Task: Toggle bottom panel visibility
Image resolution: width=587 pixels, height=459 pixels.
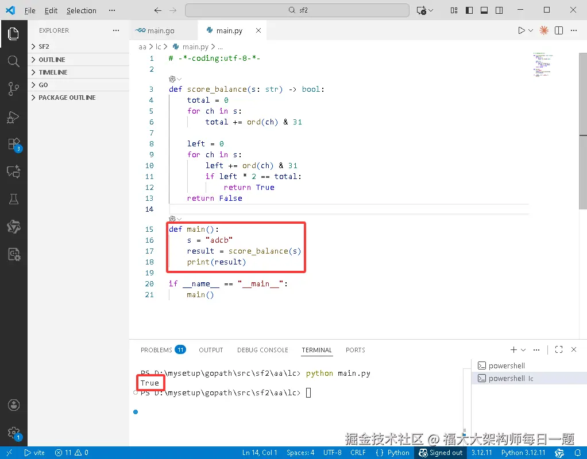Action: tap(484, 10)
